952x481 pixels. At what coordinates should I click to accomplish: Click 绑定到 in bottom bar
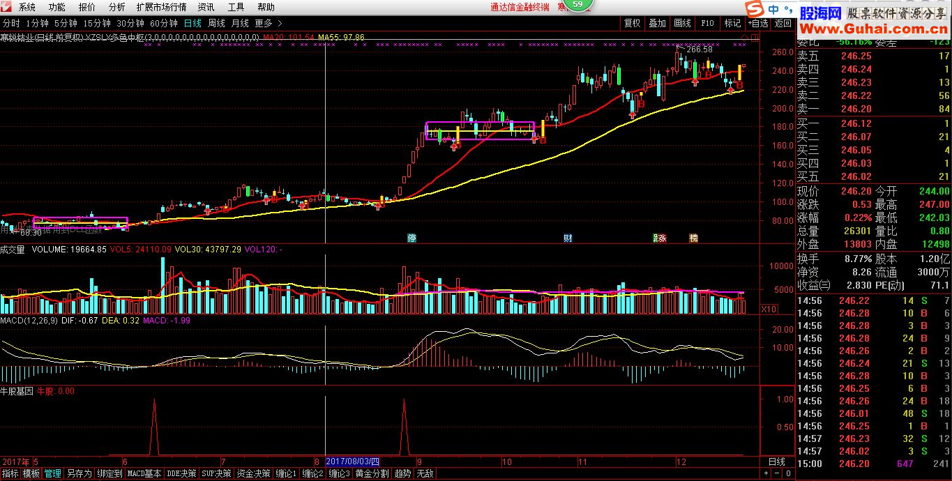109,473
